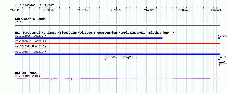Click the small blue block under nsv100
227x93 pixels.
(219, 38)
